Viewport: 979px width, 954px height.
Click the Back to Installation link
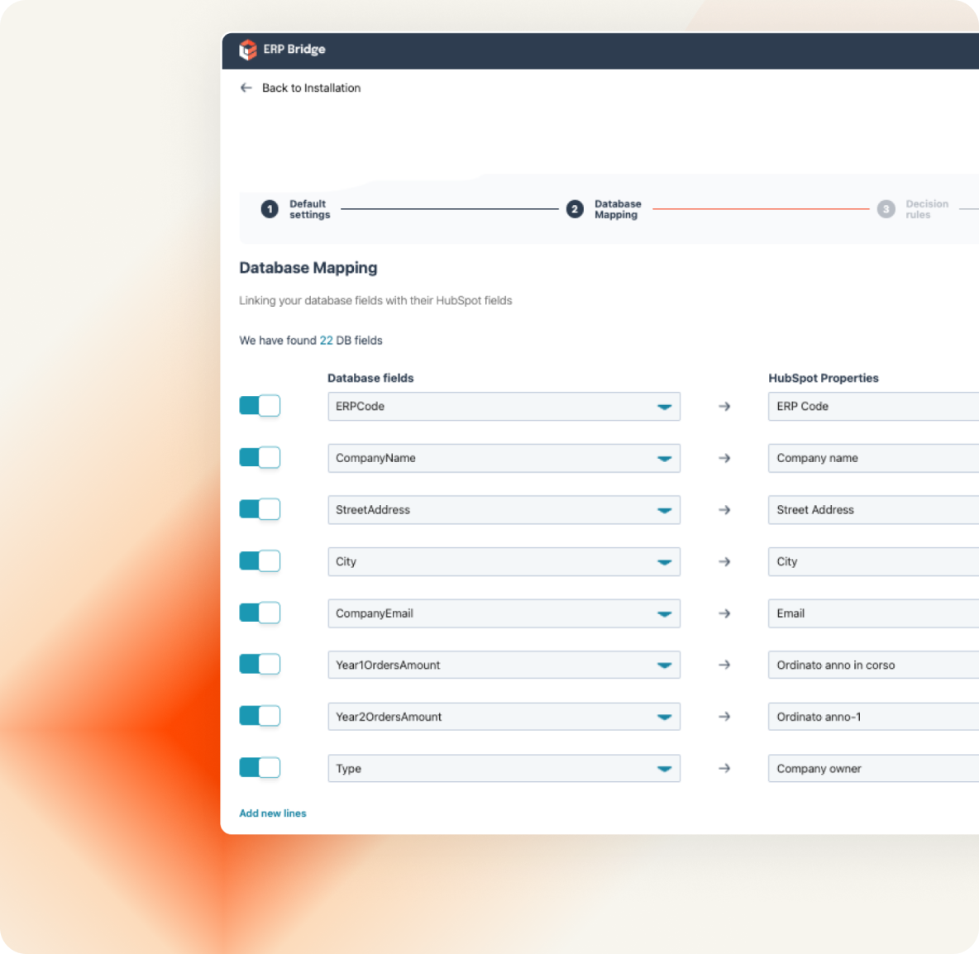(x=311, y=88)
